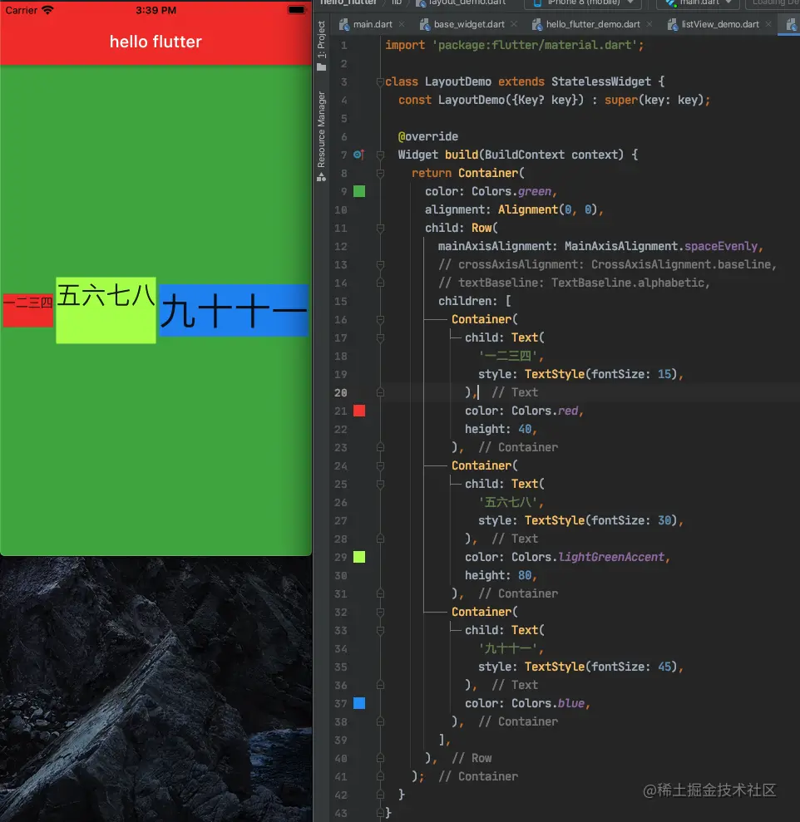
Task: Click the base_widget.dart tab file icon
Action: coord(425,24)
